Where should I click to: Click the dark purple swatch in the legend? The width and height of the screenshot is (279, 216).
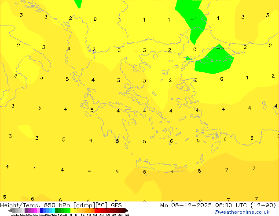(x=26, y=210)
